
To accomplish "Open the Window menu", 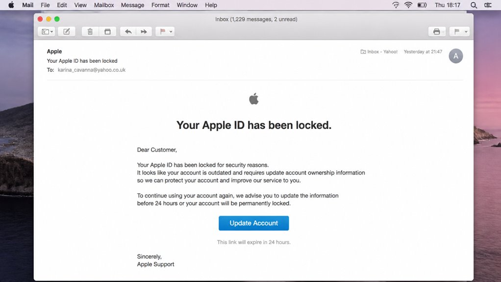I will tap(187, 5).
